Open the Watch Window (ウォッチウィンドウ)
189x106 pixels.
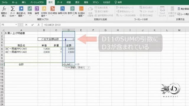(162, 11)
